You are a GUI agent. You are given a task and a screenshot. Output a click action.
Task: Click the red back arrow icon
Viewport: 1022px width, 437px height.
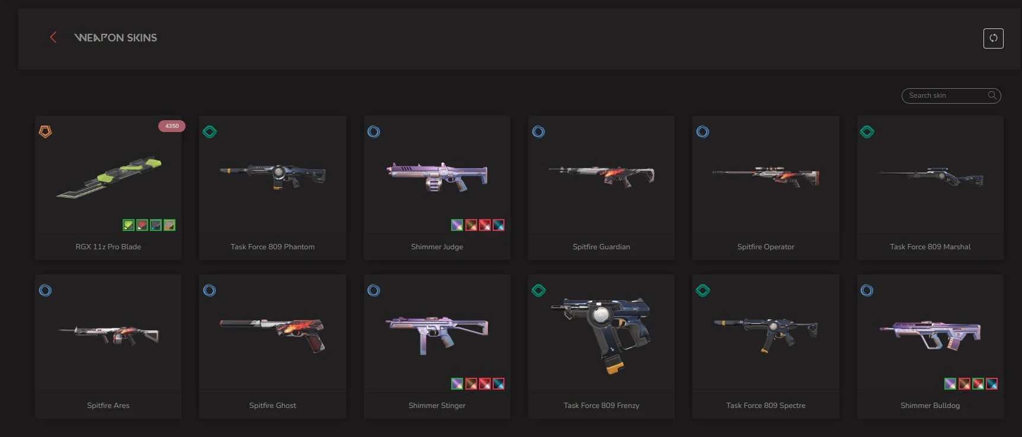[53, 37]
